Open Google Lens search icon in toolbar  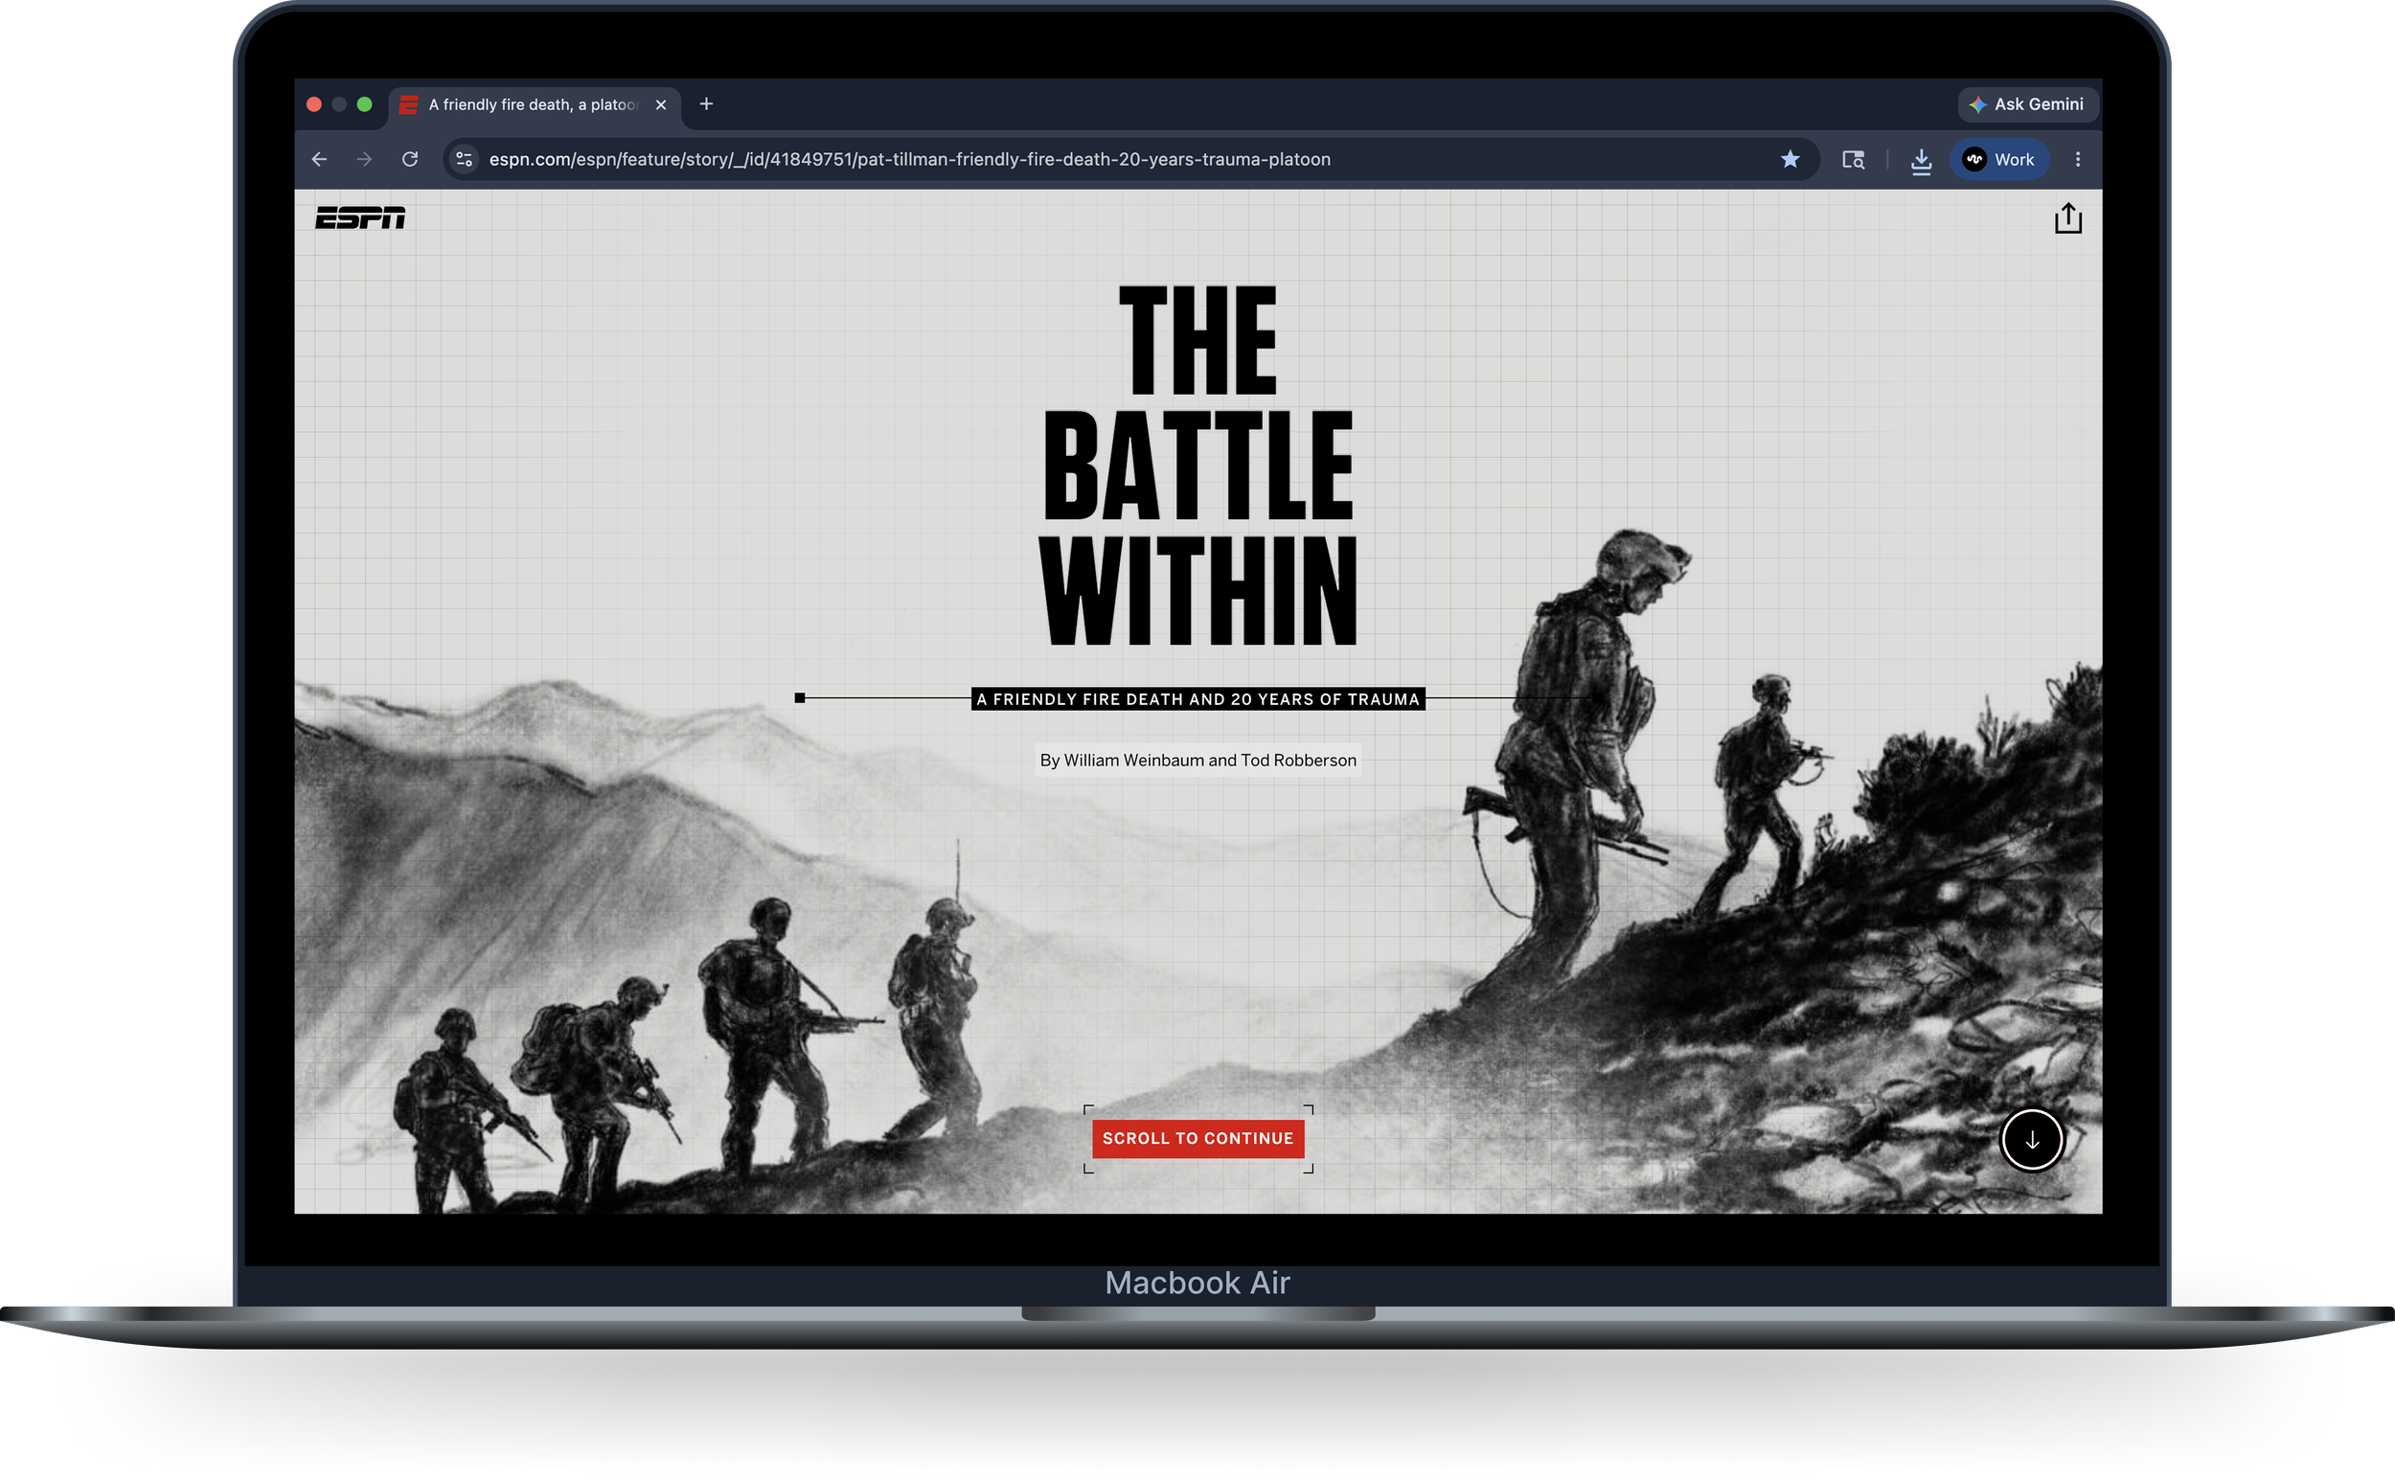(1853, 160)
